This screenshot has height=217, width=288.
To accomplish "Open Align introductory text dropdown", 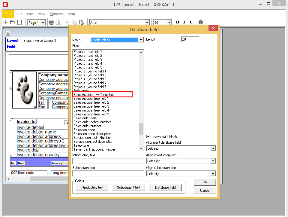I will pyautogui.click(x=213, y=161).
